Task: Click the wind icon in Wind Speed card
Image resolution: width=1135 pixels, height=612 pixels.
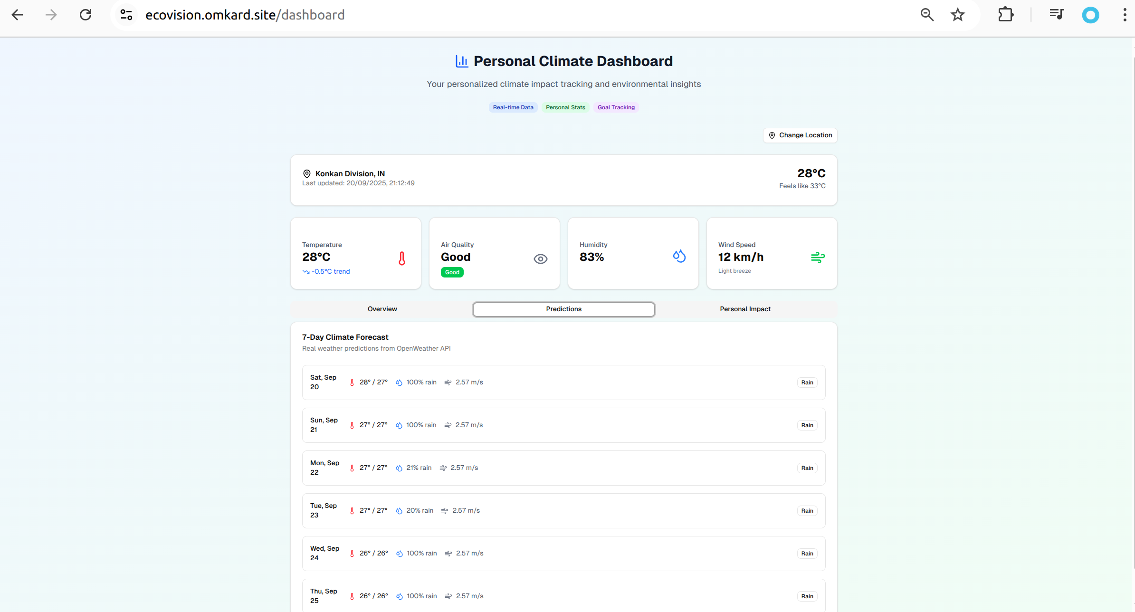Action: 817,257
